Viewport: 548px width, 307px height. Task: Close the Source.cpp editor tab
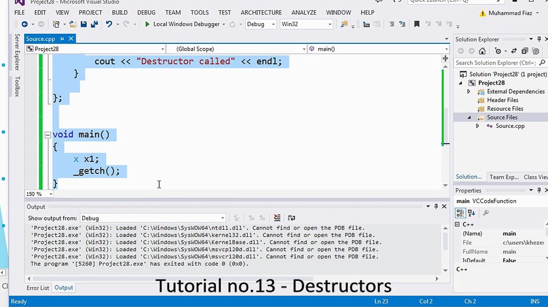click(71, 39)
